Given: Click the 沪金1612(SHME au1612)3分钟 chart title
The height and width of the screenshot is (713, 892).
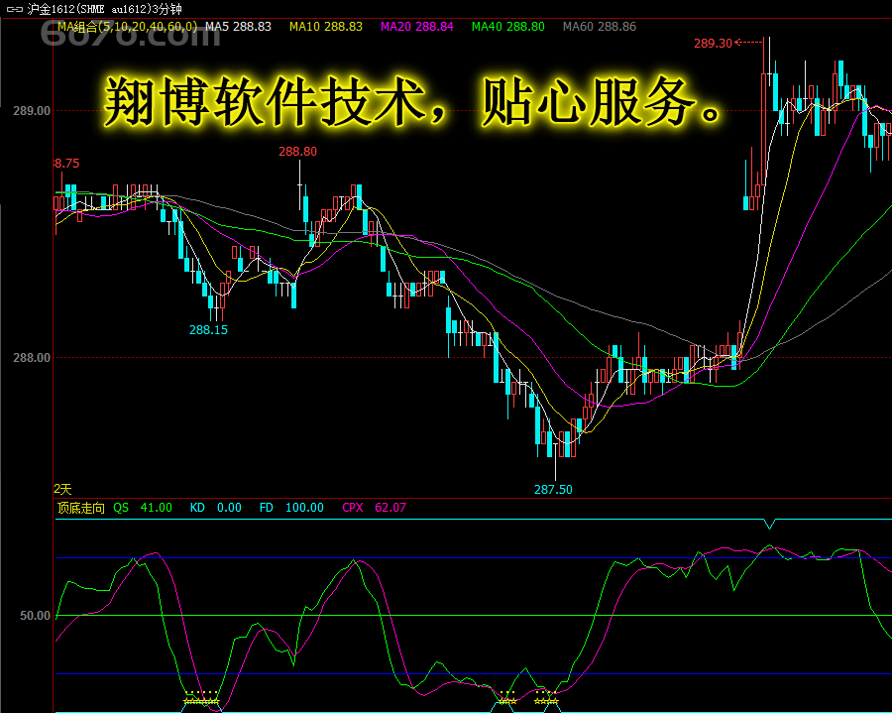Looking at the screenshot, I should [x=105, y=9].
